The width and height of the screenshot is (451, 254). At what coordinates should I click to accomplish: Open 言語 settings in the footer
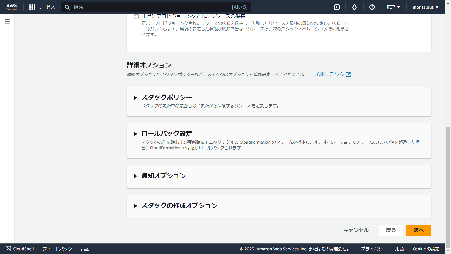click(x=85, y=249)
